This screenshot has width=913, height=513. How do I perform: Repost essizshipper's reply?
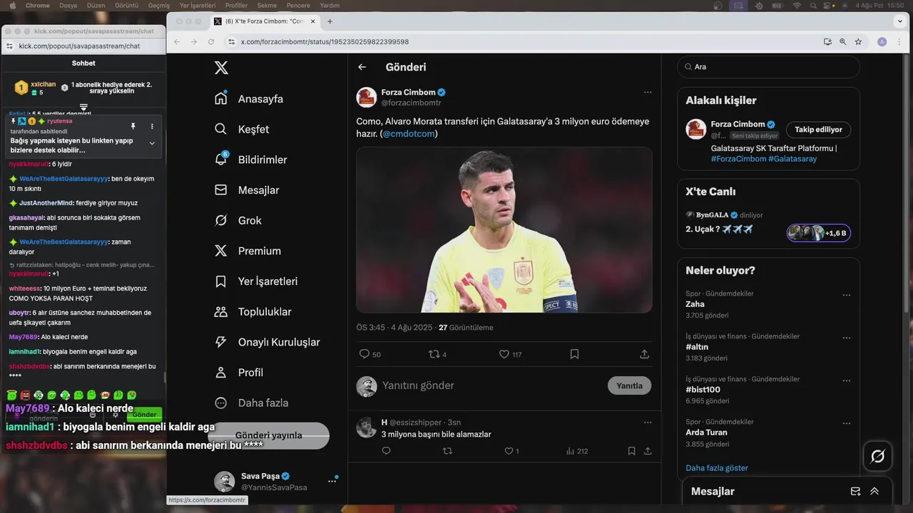pos(447,451)
